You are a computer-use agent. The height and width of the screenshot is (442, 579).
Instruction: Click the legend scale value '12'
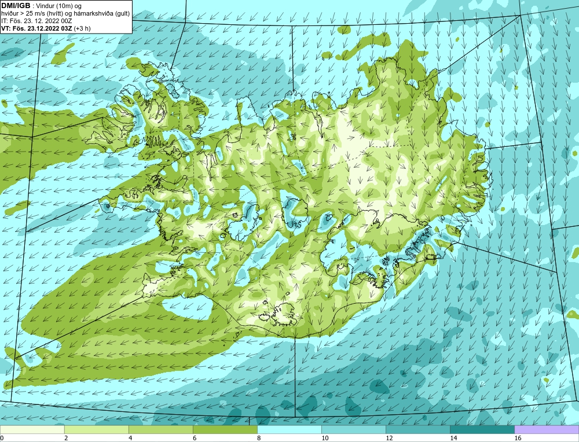point(389,438)
